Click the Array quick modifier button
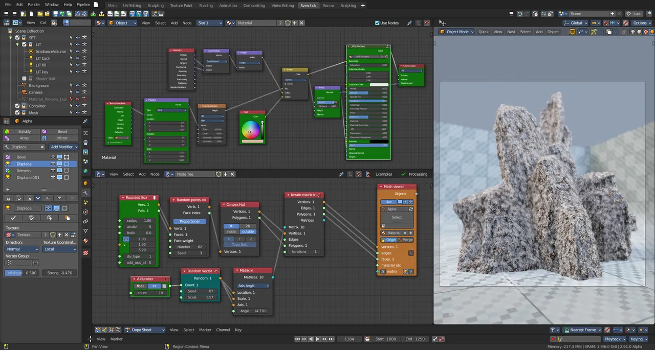Screen dimensions: 655x350 pos(23,138)
